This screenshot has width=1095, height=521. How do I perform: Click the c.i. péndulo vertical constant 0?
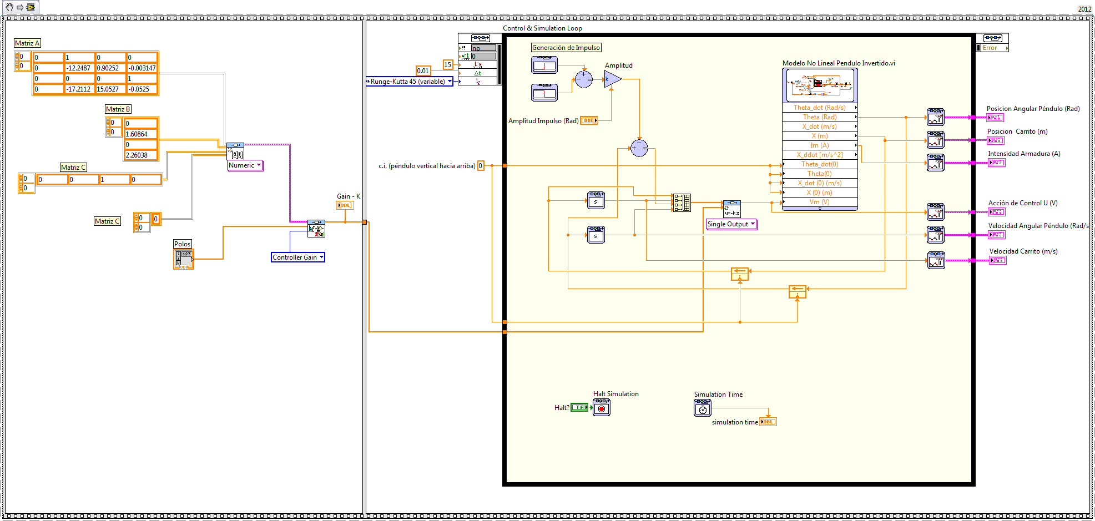coord(481,165)
